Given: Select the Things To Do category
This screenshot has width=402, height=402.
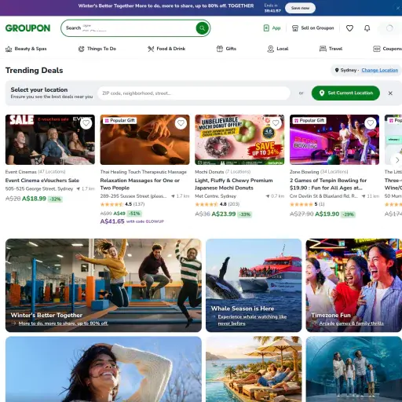Looking at the screenshot, I should click(97, 49).
